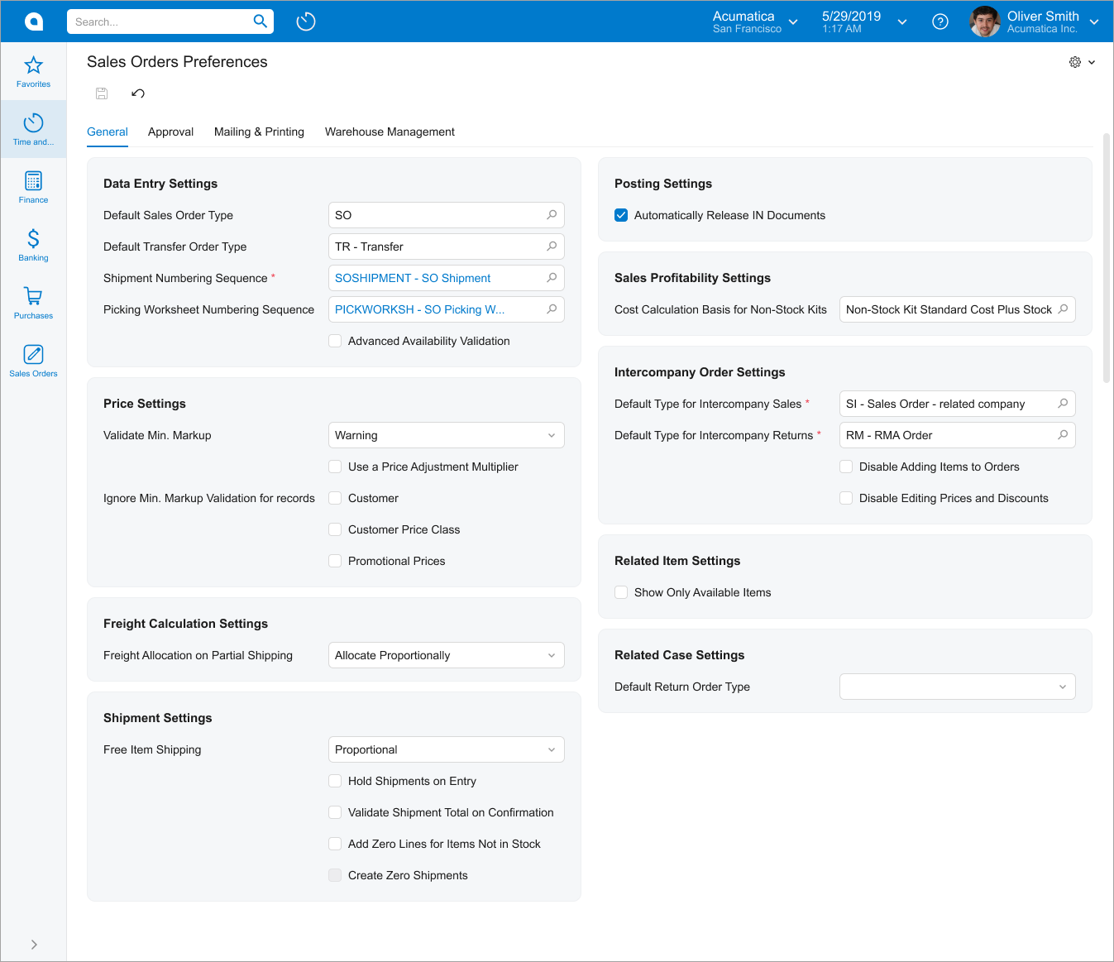Switch to the Approval tab
Image resolution: width=1114 pixels, height=962 pixels.
170,132
